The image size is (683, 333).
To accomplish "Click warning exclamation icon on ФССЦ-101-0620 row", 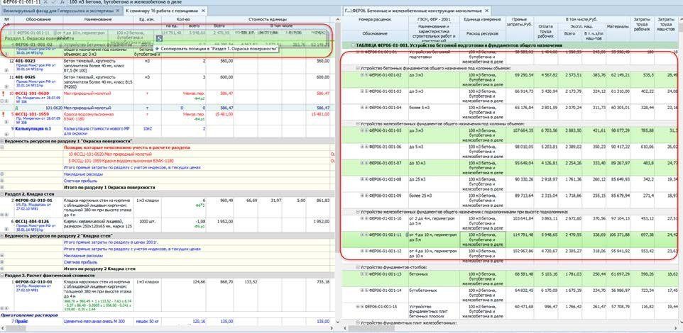I will coord(4,94).
